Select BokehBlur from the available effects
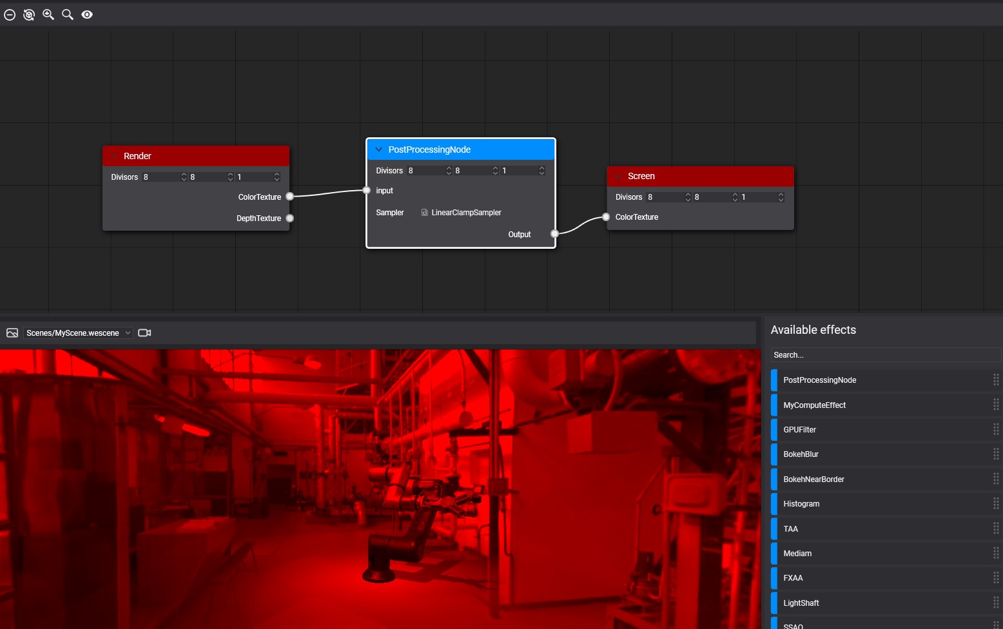The height and width of the screenshot is (629, 1003). pyautogui.click(x=801, y=454)
